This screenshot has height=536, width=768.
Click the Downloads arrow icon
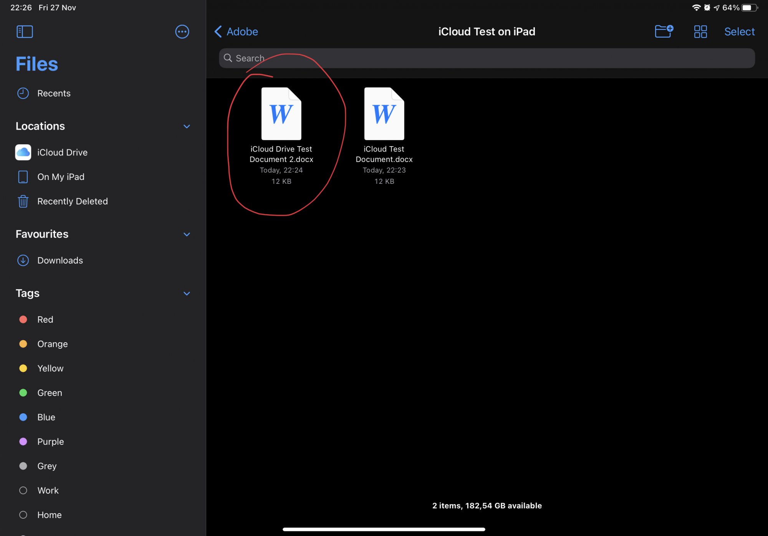coord(23,261)
